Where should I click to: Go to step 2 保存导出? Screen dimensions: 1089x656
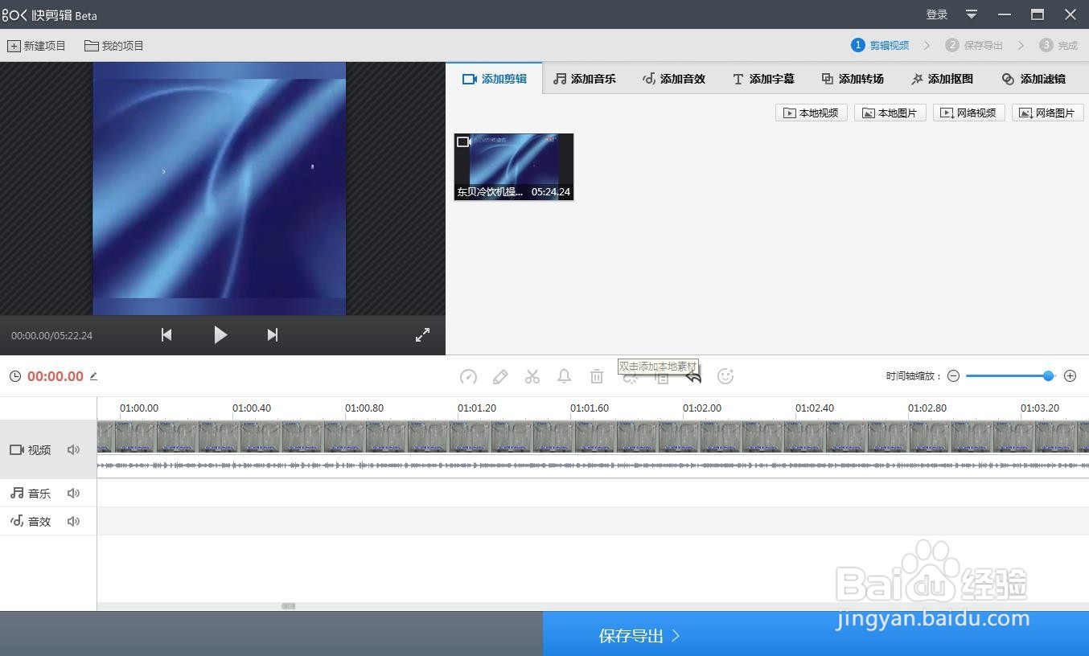click(974, 46)
